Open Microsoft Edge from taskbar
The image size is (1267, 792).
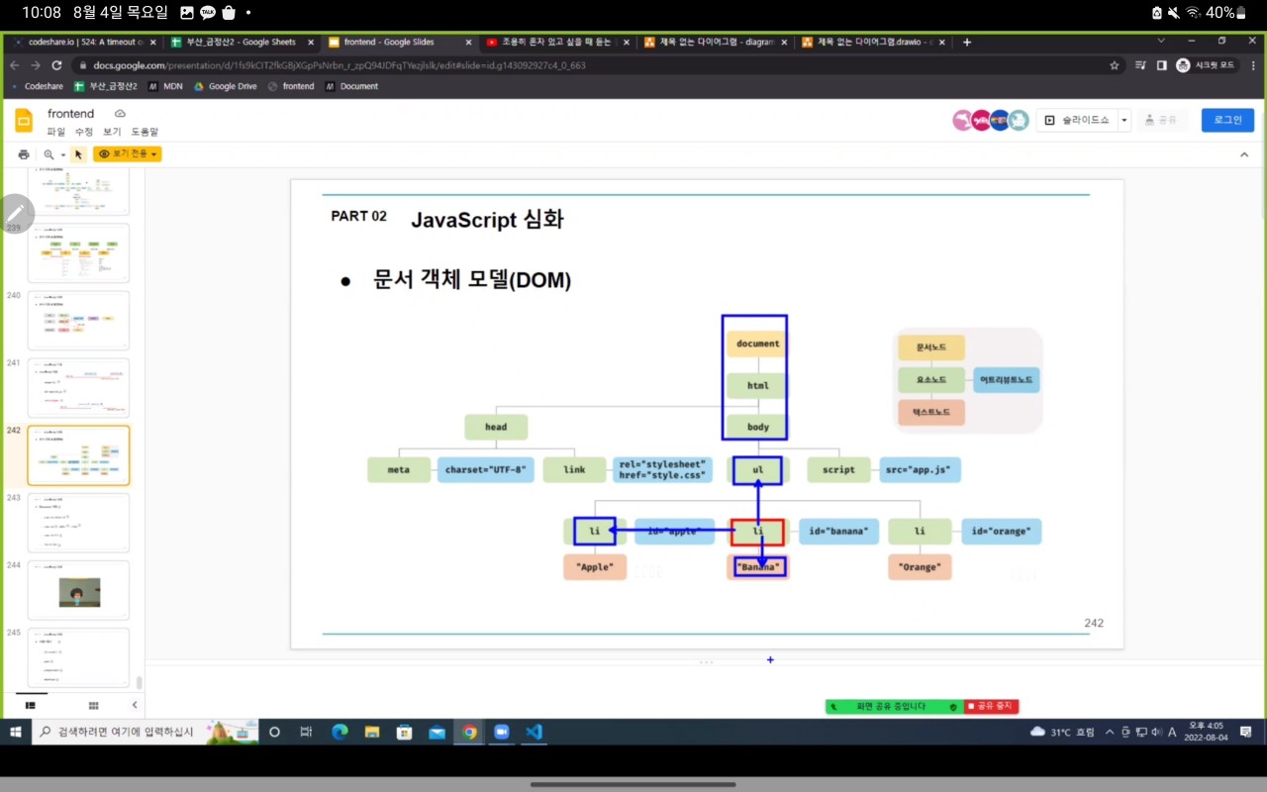tap(340, 732)
